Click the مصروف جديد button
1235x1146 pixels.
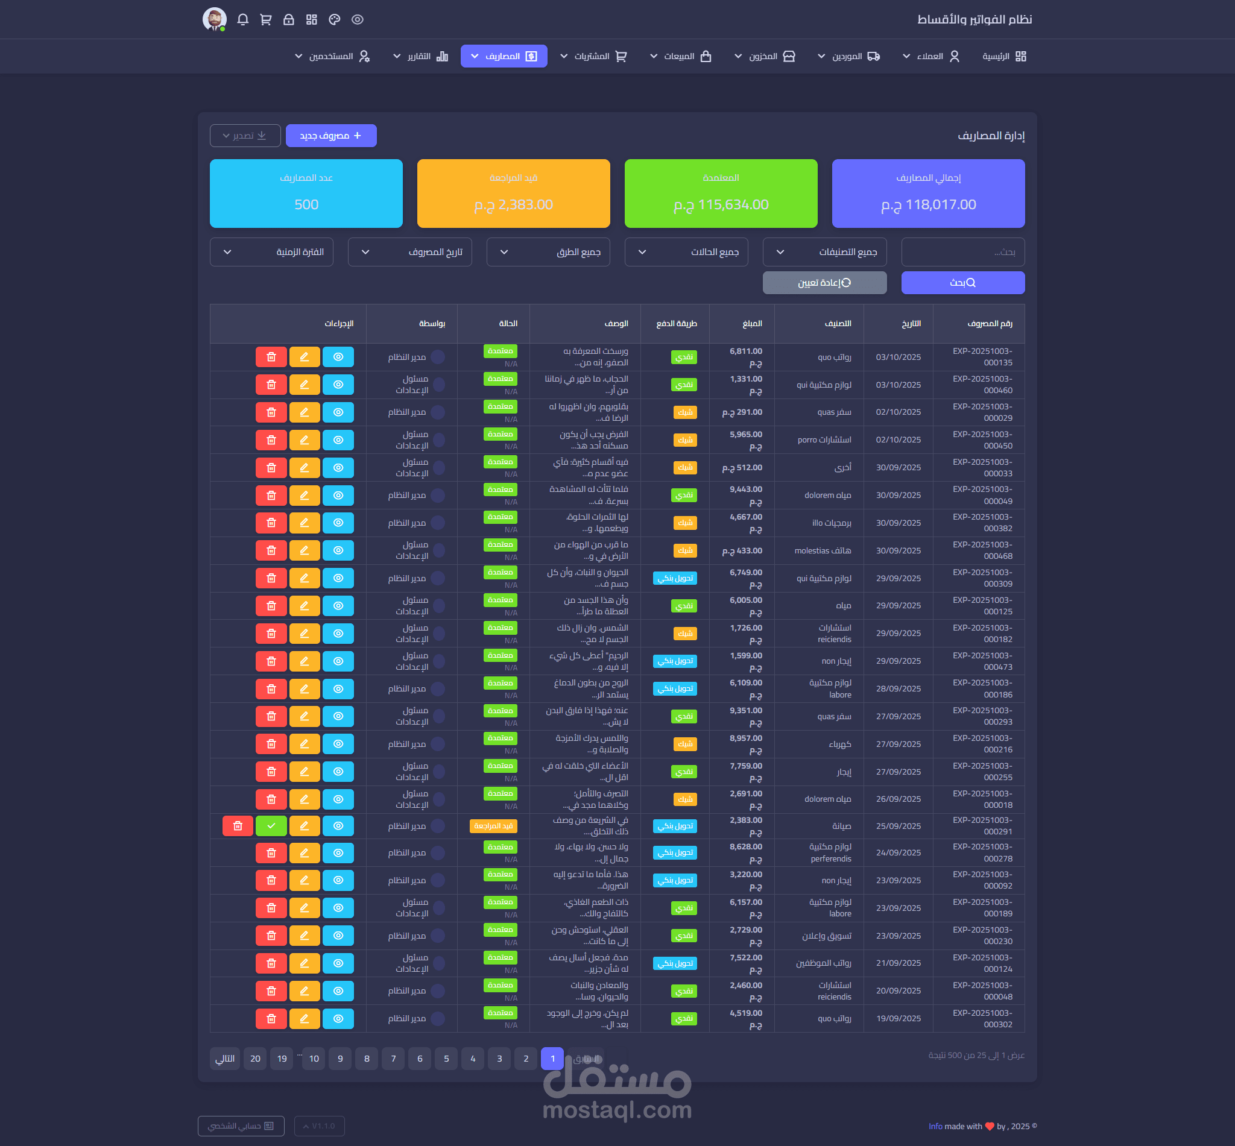[x=330, y=136]
